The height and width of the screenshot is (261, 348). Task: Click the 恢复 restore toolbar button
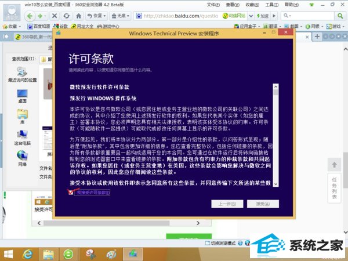(96, 16)
